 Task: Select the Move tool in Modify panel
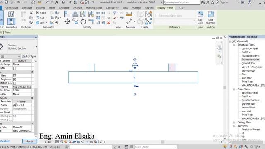coord(67,22)
